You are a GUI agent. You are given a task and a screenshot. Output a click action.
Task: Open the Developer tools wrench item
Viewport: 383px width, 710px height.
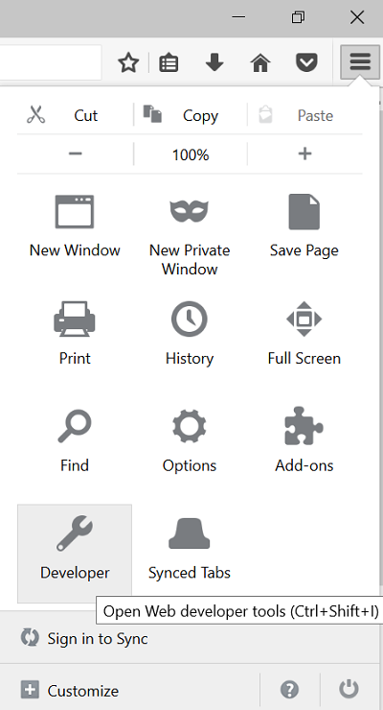[x=75, y=554]
